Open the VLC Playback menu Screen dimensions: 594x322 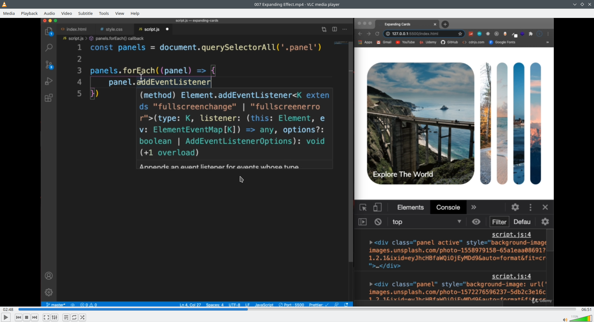[29, 13]
